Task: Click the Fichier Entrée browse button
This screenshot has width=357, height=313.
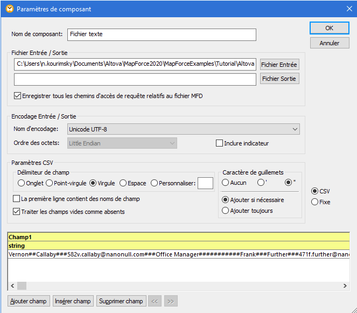Action: point(279,65)
